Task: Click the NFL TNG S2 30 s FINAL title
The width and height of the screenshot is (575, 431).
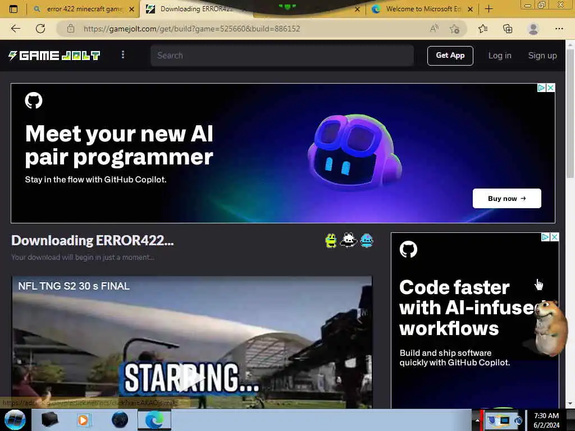Action: (x=74, y=286)
